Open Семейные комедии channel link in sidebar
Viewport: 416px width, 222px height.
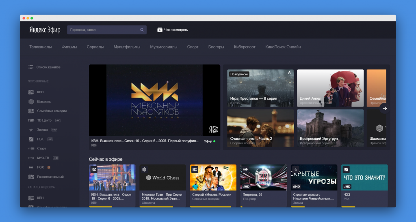click(x=52, y=111)
